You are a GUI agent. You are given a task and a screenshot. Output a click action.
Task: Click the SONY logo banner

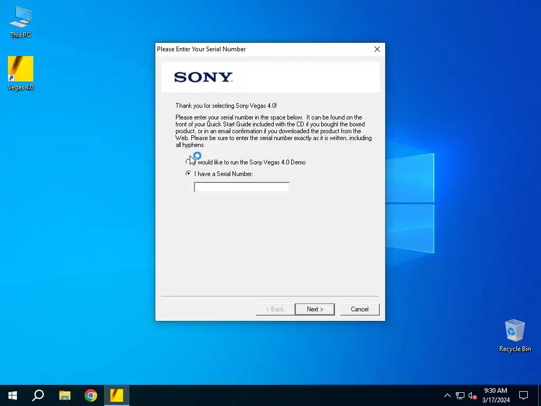(270, 77)
